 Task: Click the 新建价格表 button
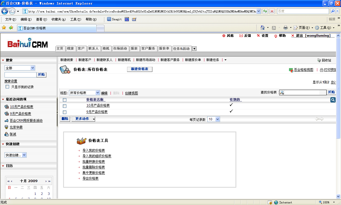pyautogui.click(x=140, y=69)
